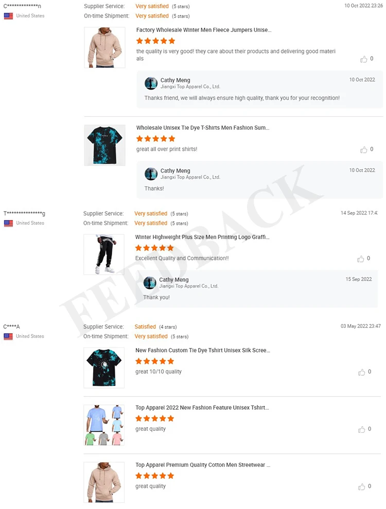Open 'New Fashion Custom Tie Dye Tshirt' product link
Viewport: 386px width, 509px height.
coord(203,350)
